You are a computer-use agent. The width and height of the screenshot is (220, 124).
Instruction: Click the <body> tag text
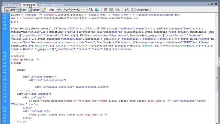21,70
